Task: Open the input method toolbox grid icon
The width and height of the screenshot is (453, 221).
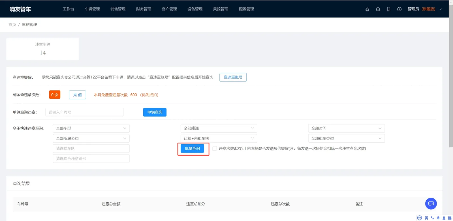Action: 450,218
